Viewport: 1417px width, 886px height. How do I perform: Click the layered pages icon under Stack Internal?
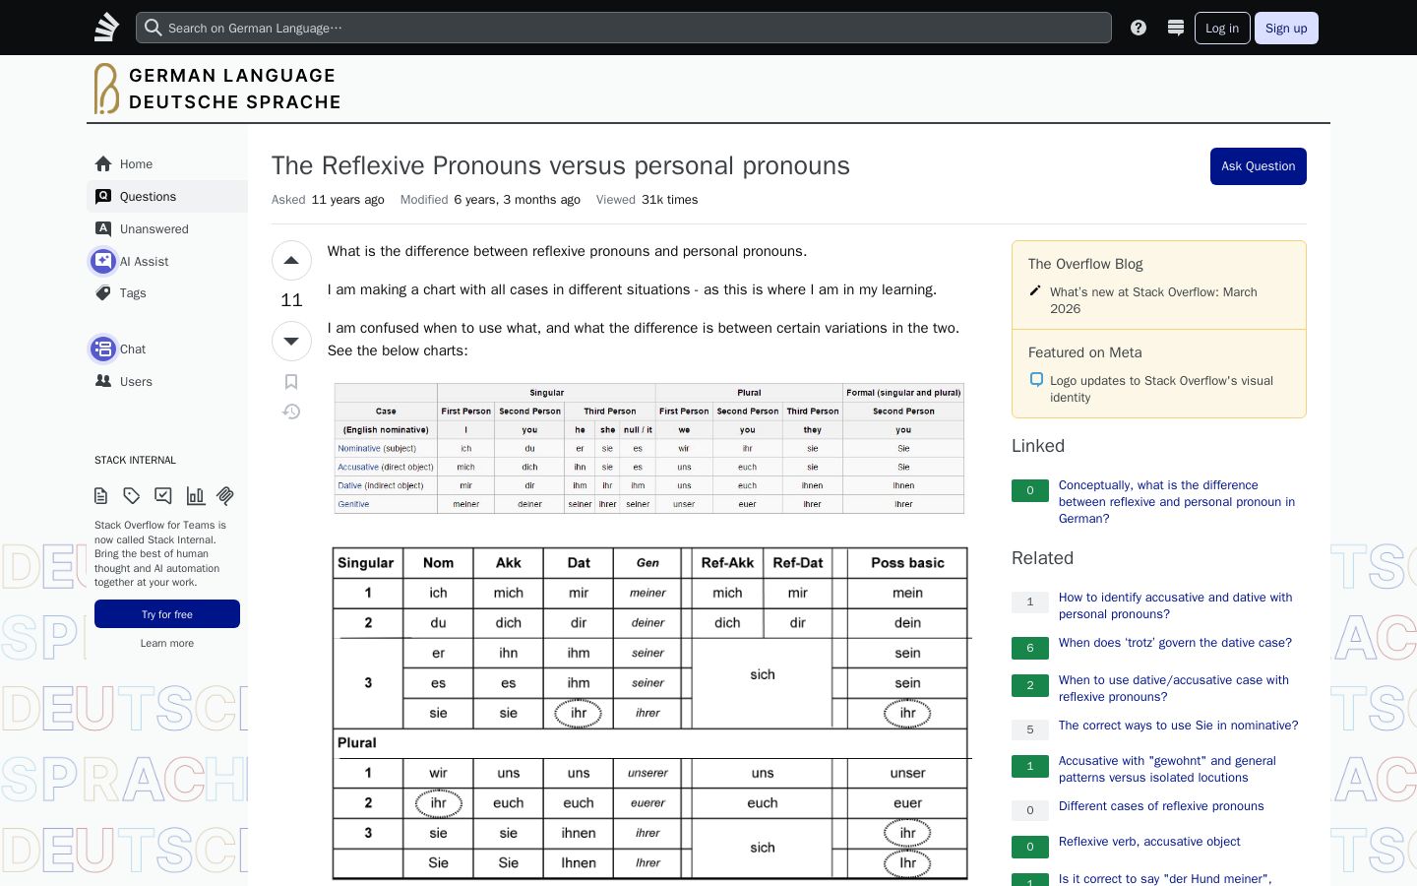(x=226, y=495)
